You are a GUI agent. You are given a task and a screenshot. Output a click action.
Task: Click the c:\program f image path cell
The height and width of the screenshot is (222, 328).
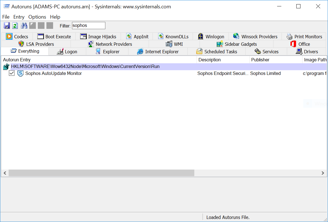pyautogui.click(x=315, y=73)
